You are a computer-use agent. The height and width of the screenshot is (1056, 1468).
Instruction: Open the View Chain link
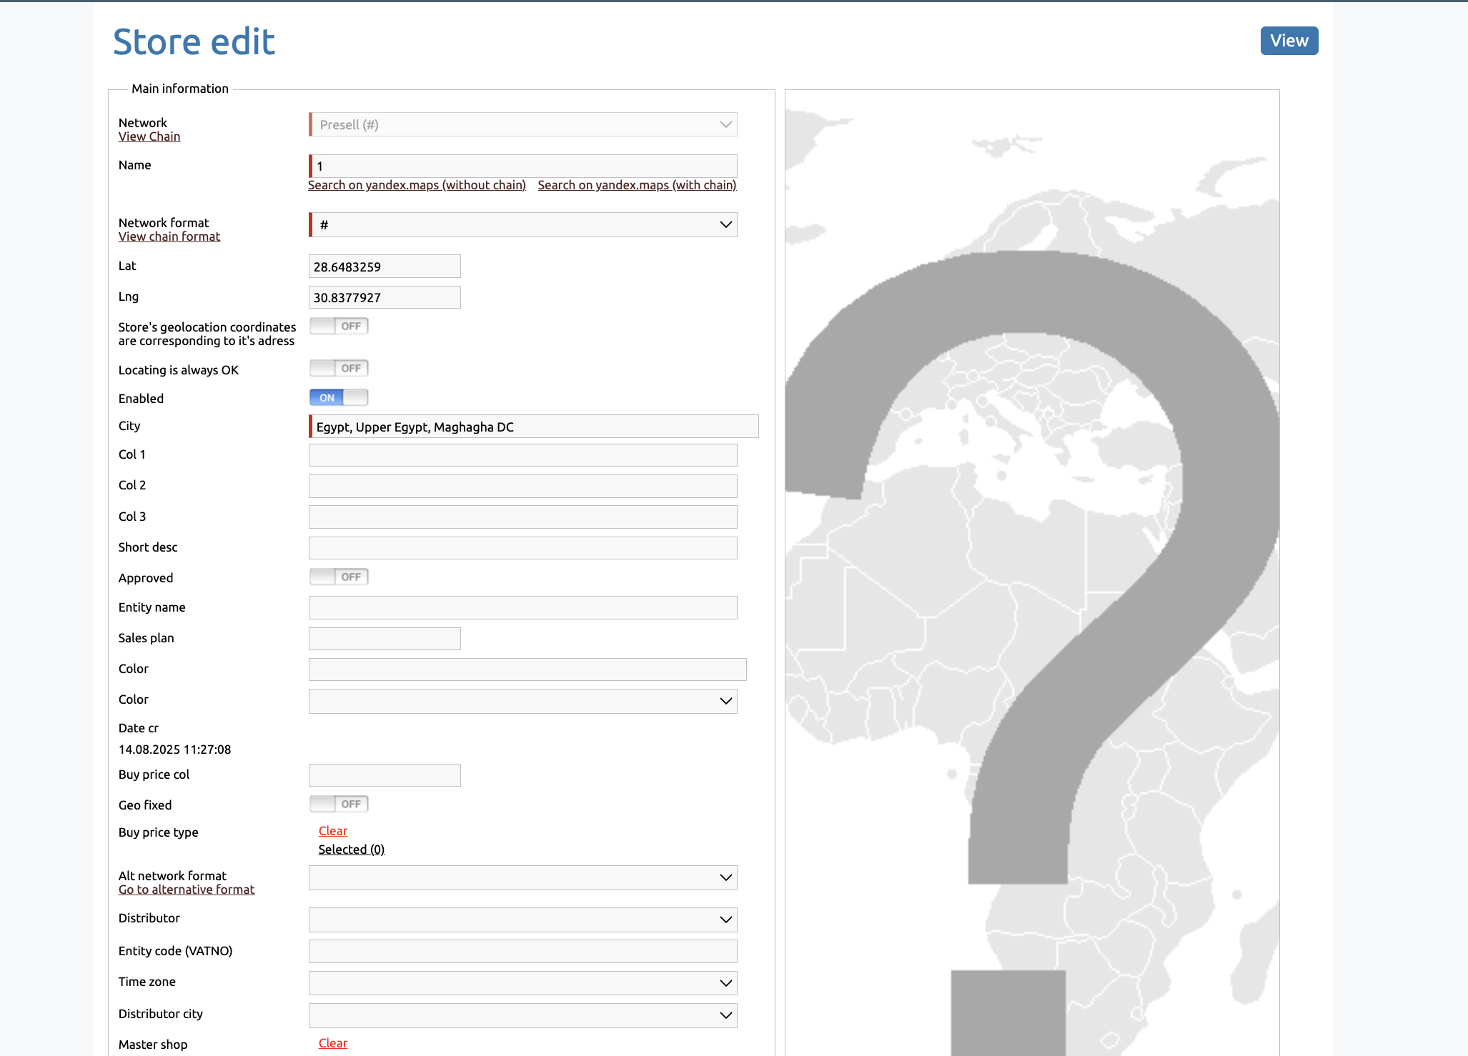[x=149, y=136]
